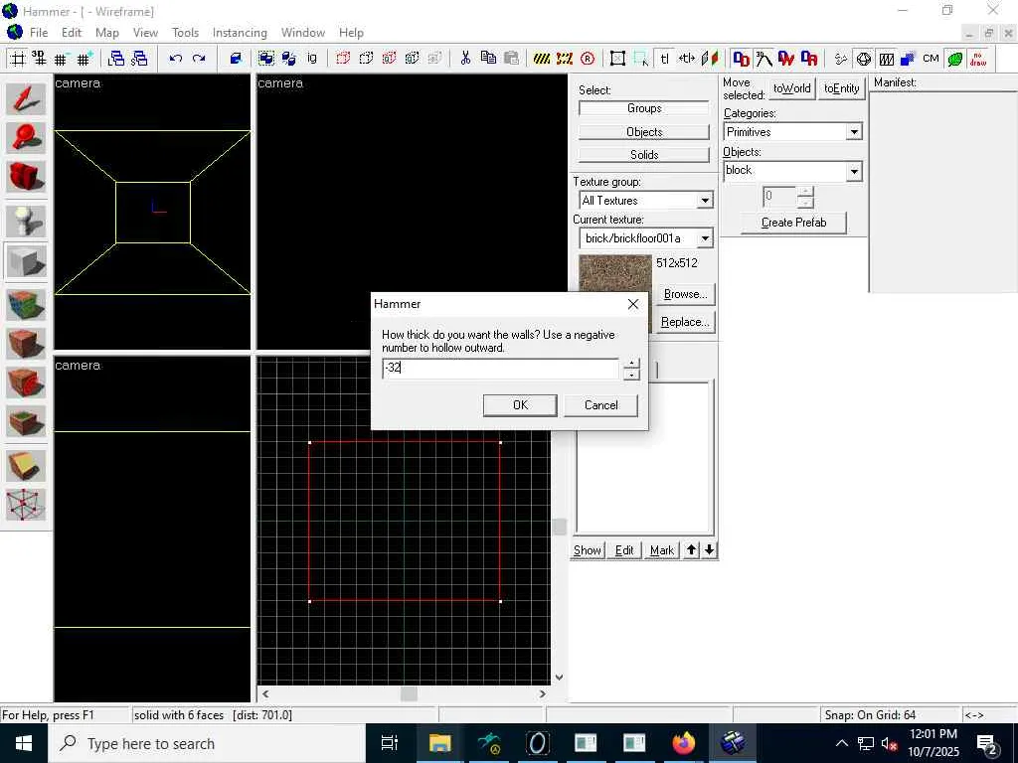The height and width of the screenshot is (763, 1018).
Task: Select the Entity tool with the lightbulb icon
Action: [27, 221]
